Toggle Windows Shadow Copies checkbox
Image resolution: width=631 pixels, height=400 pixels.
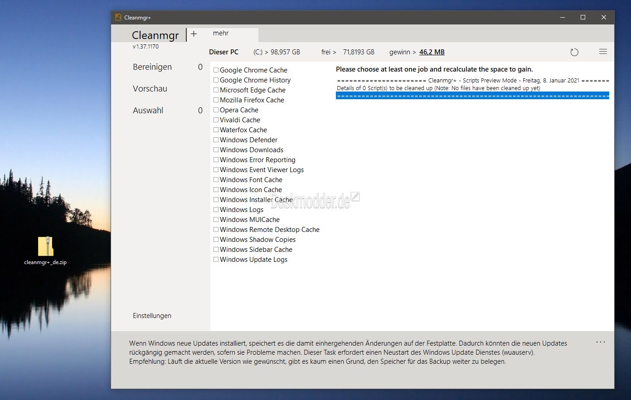click(216, 240)
